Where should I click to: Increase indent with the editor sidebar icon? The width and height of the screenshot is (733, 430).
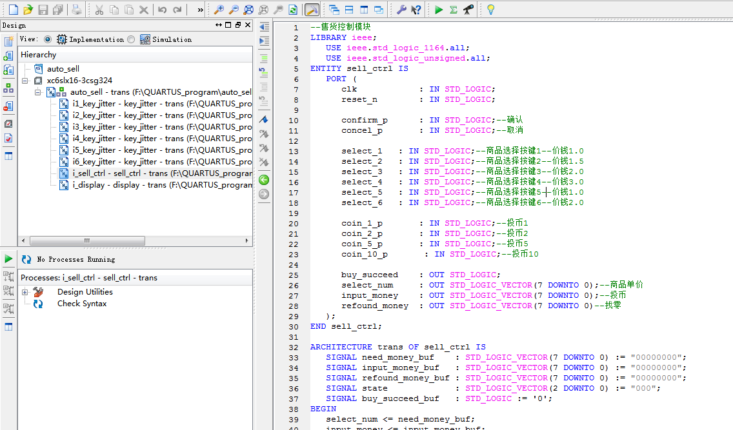(x=264, y=41)
